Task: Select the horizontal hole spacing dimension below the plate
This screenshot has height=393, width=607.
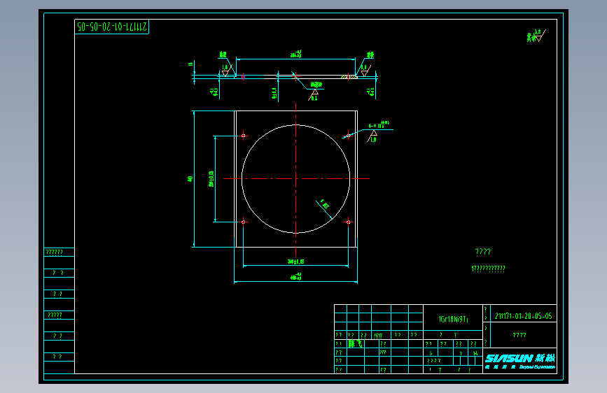Action: point(295,263)
